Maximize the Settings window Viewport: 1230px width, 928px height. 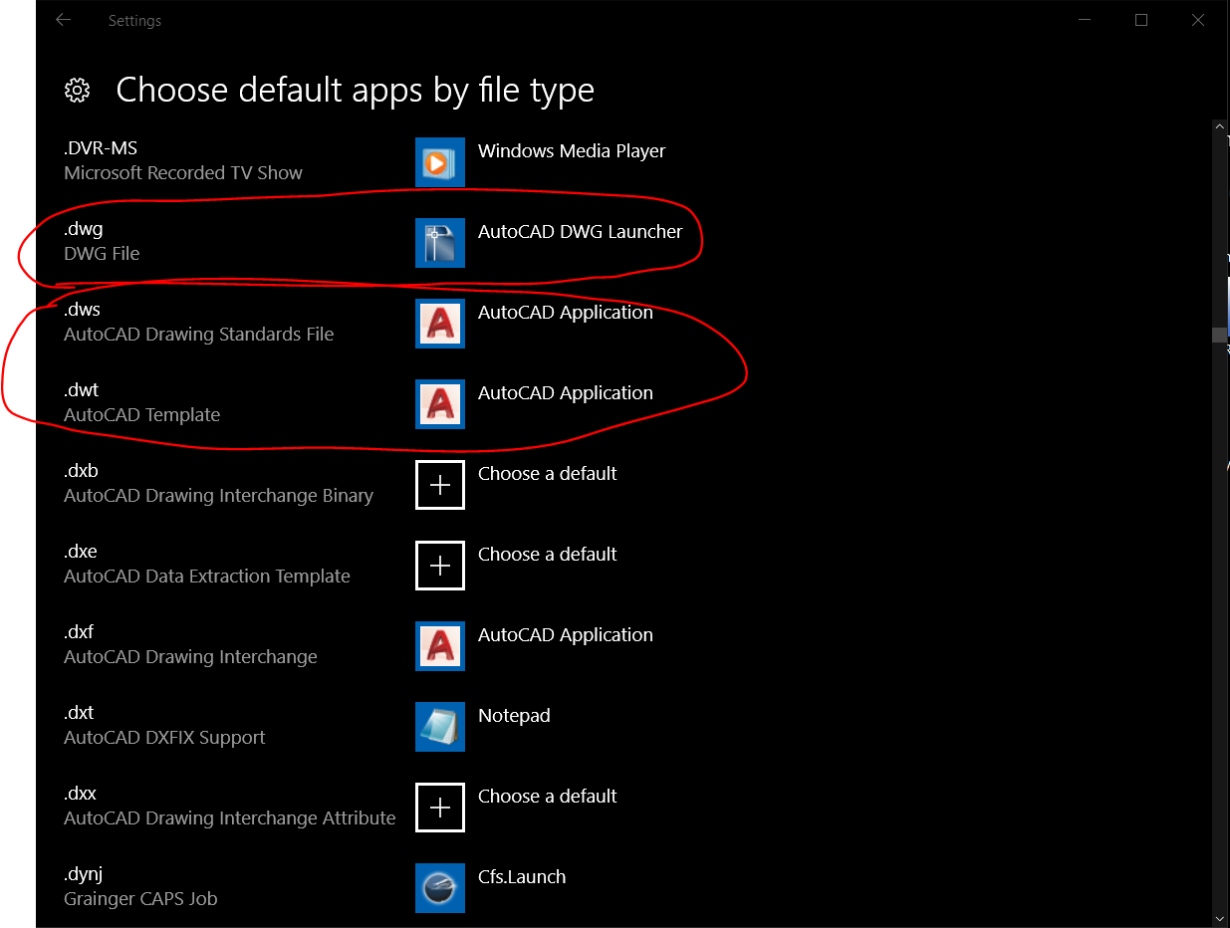tap(1141, 20)
